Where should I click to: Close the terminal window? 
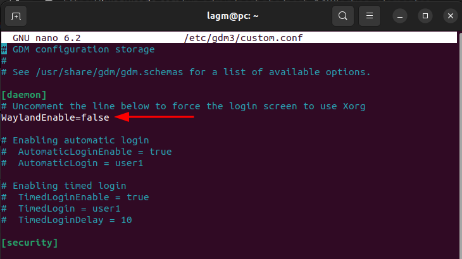pyautogui.click(x=449, y=16)
